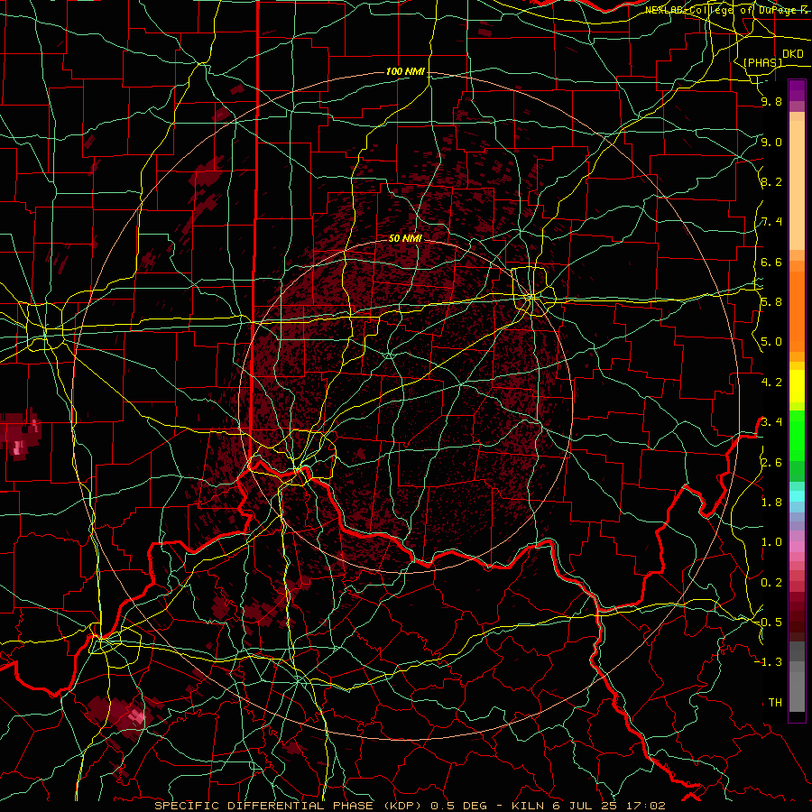Click the yellow segment of the color bar
The height and width of the screenshot is (812, 812).
pyautogui.click(x=797, y=386)
